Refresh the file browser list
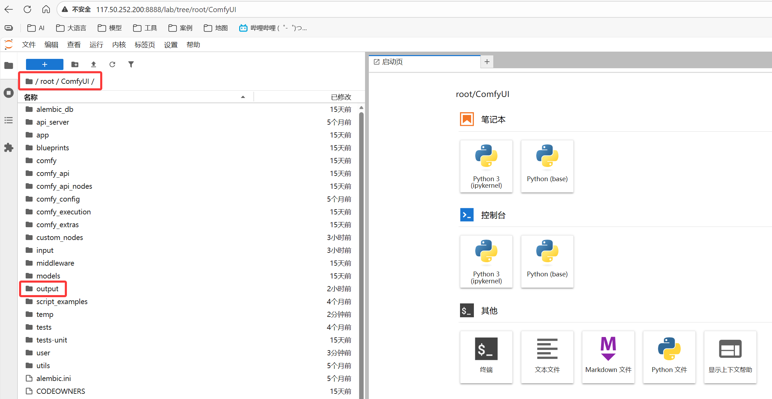Screen dimensions: 772x399 (x=112, y=64)
